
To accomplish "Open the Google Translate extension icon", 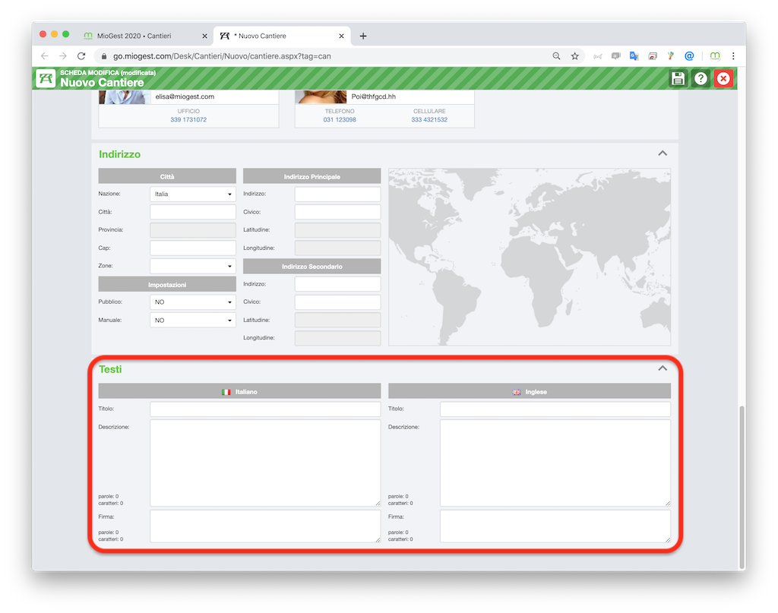I will point(634,56).
